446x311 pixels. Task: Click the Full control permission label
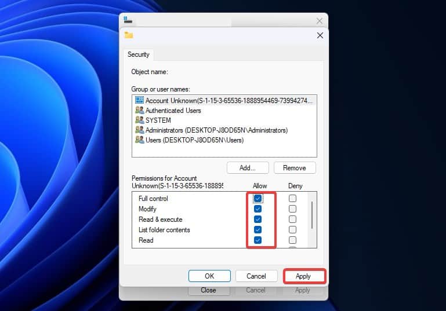pyautogui.click(x=153, y=199)
